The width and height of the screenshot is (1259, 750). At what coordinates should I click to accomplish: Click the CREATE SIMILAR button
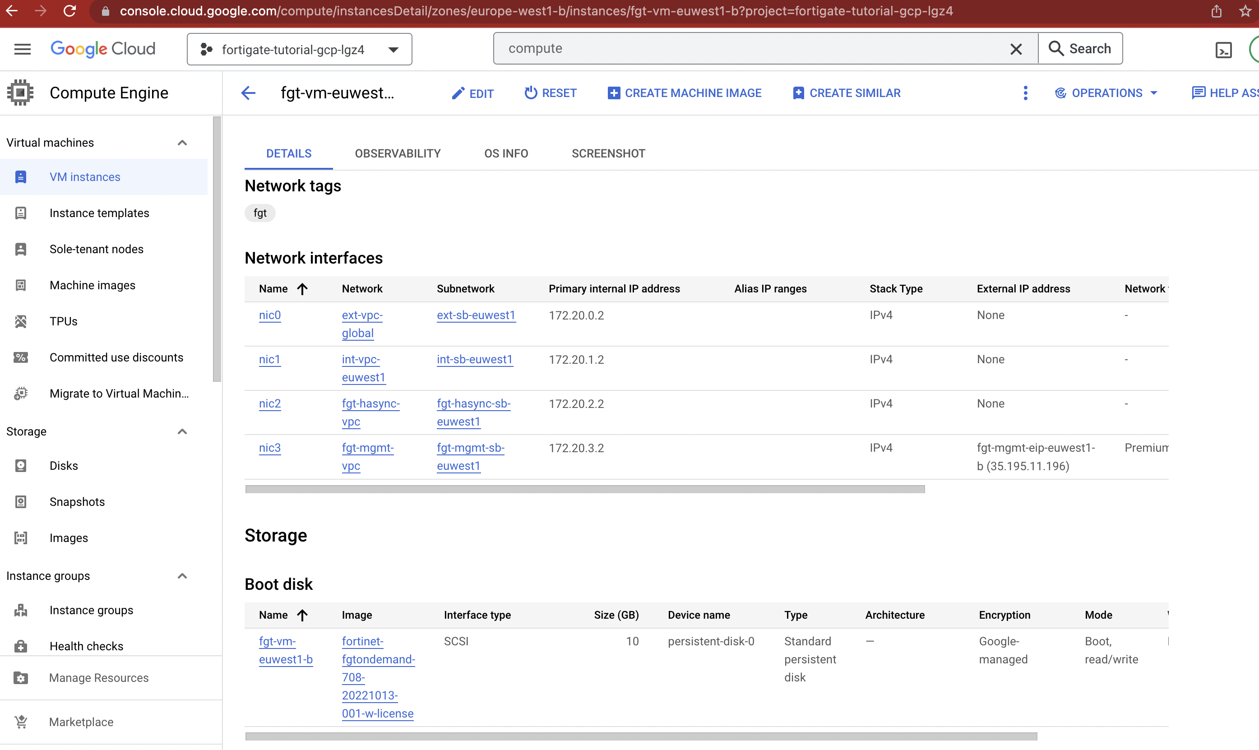click(847, 93)
